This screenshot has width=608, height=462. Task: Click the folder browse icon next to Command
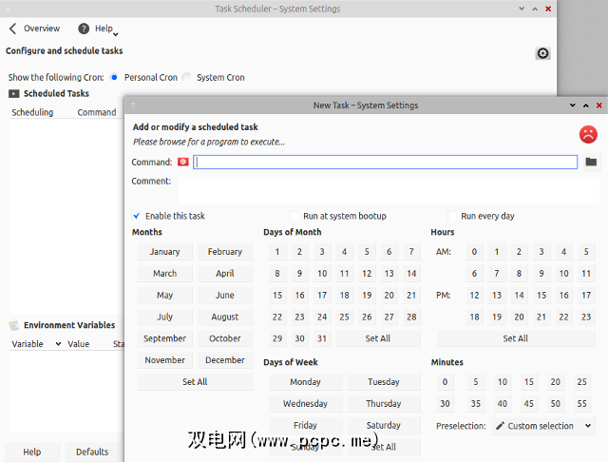pos(591,163)
